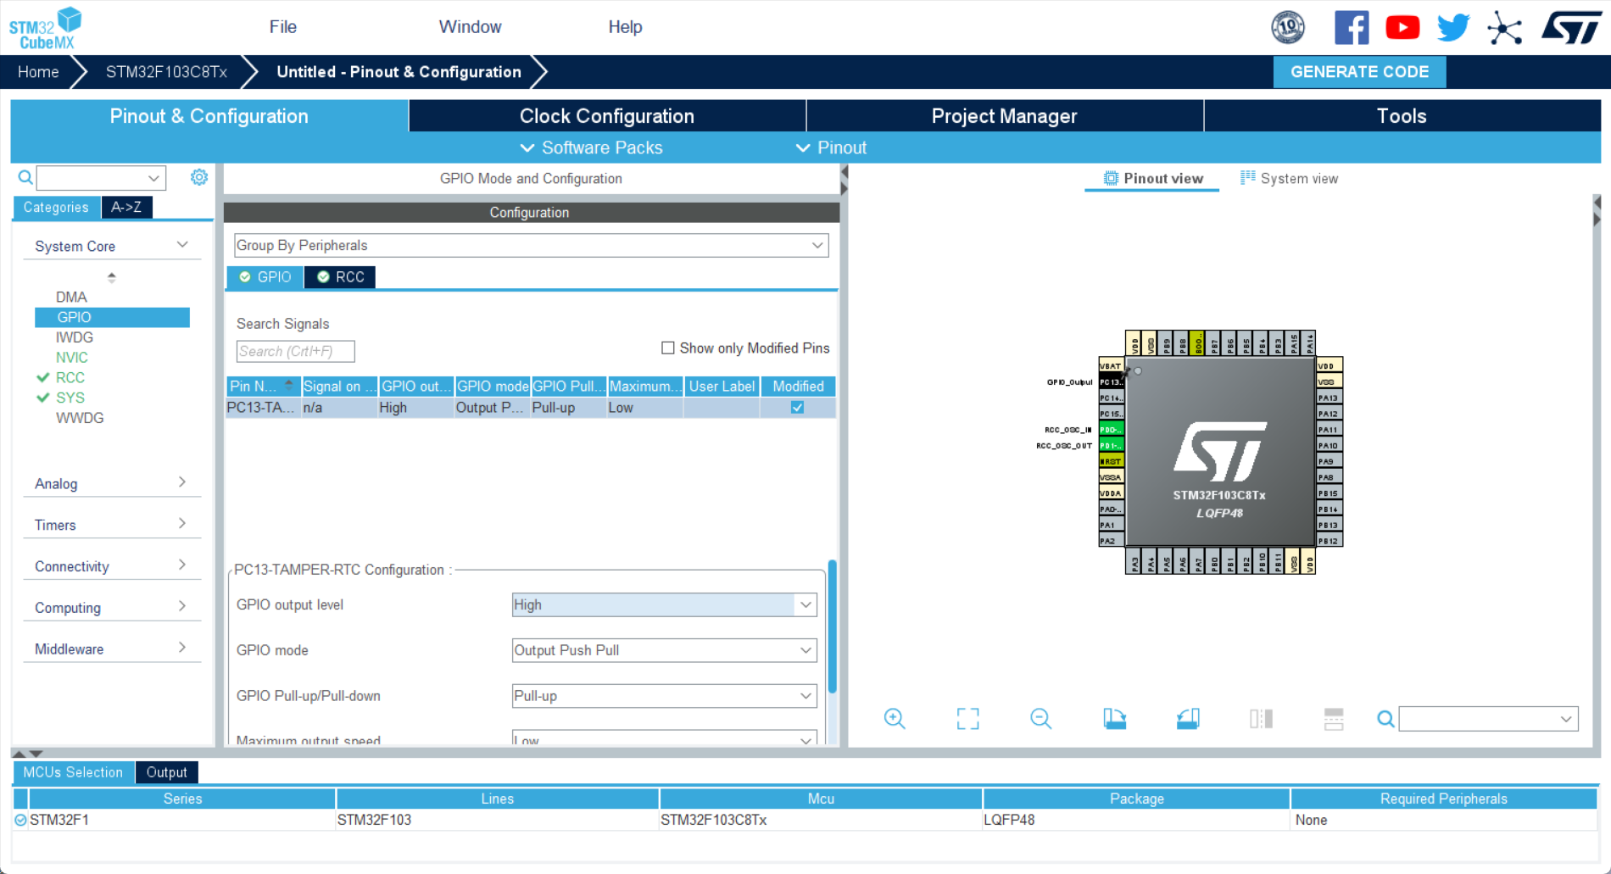This screenshot has width=1611, height=874.
Task: Open the GPIO Pull-up/Pull-down dropdown
Action: coord(664,696)
